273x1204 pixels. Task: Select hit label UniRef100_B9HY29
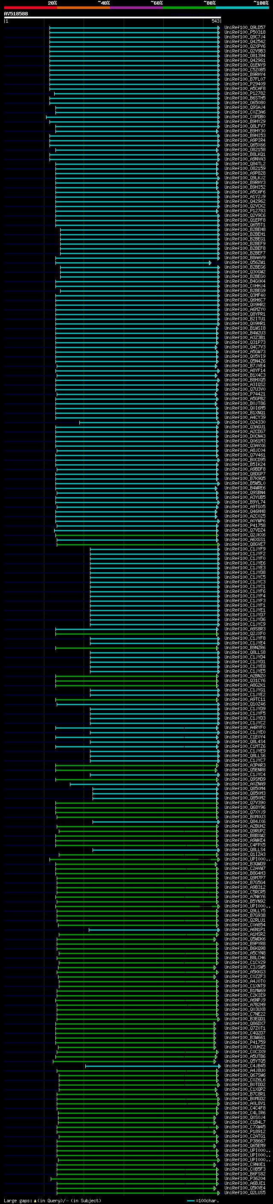coord(244,122)
